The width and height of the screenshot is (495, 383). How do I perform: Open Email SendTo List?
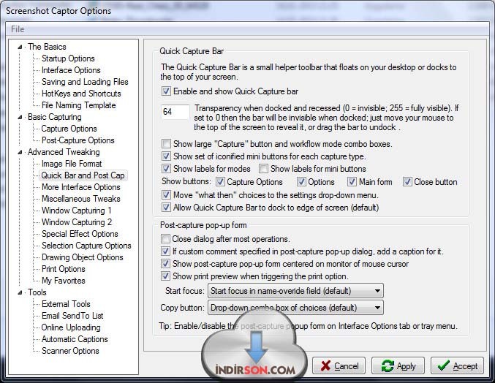tap(72, 316)
